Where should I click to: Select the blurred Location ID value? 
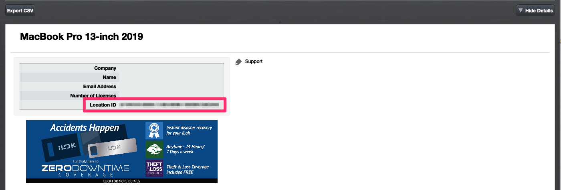coord(170,105)
